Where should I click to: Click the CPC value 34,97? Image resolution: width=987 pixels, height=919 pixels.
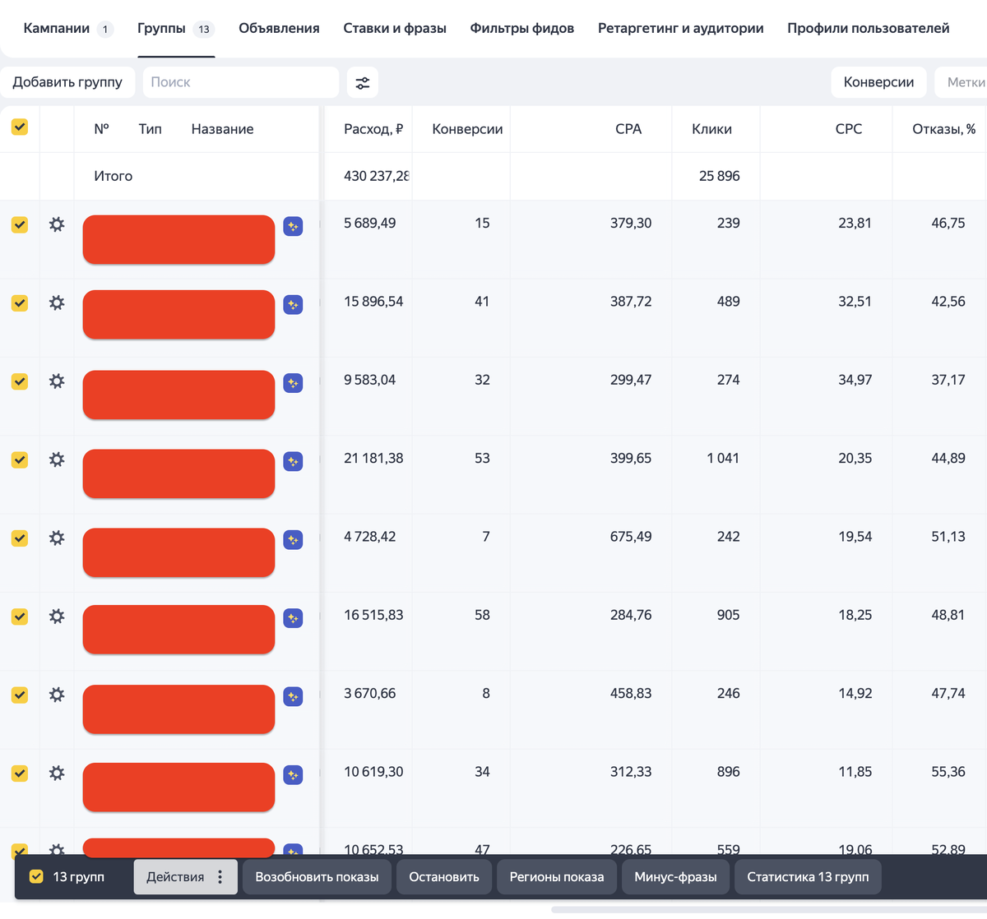click(855, 380)
